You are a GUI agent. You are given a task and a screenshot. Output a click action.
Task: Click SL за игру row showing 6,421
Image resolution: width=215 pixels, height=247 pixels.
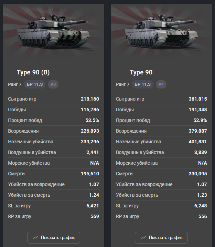point(53,206)
